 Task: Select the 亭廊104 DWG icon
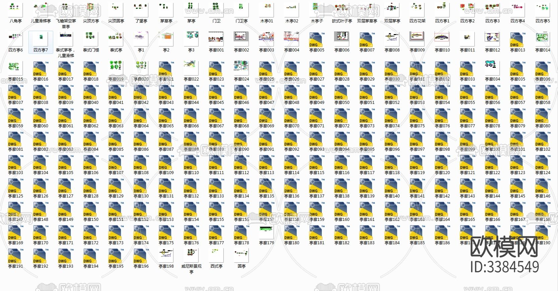tap(41, 162)
